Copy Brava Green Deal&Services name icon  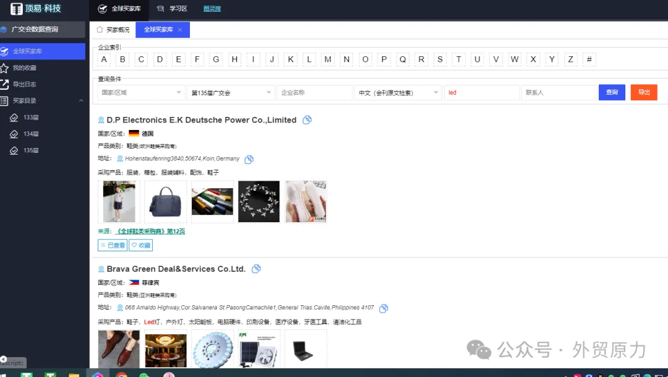(256, 269)
